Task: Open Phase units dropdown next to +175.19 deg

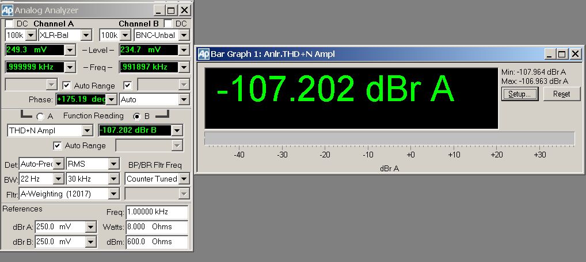Action: [111, 99]
